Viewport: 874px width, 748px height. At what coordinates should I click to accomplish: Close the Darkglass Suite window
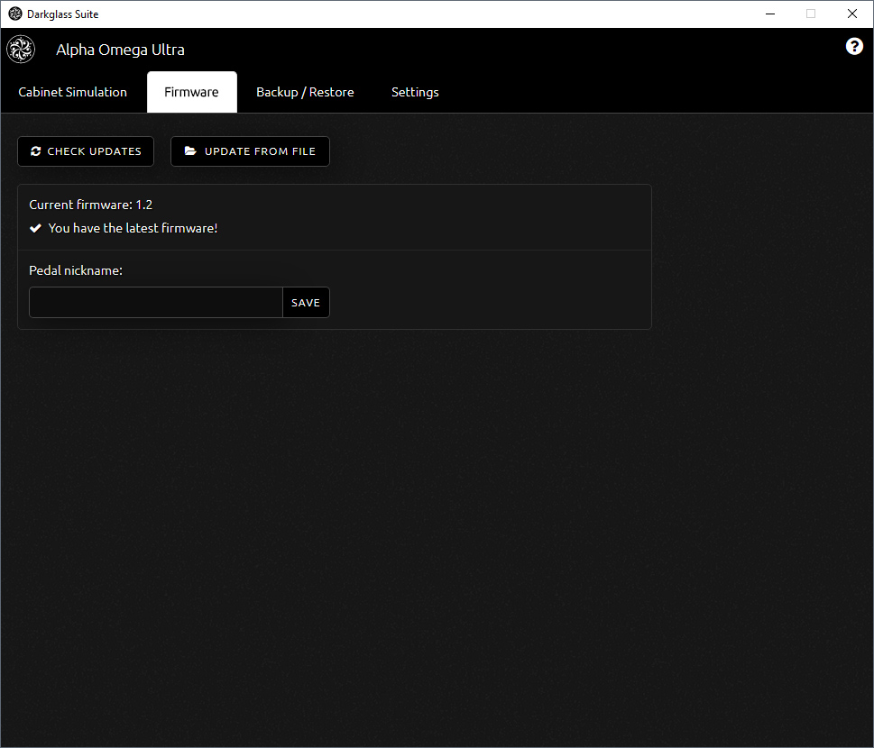[x=852, y=14]
